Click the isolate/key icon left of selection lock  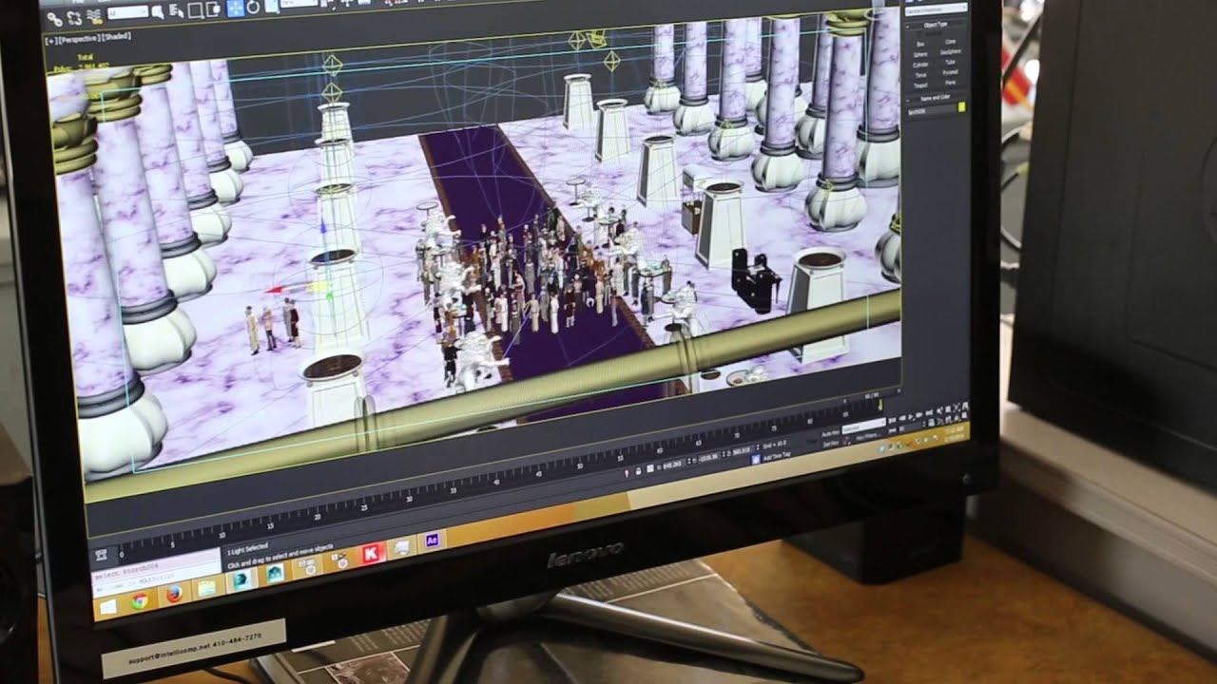[627, 472]
